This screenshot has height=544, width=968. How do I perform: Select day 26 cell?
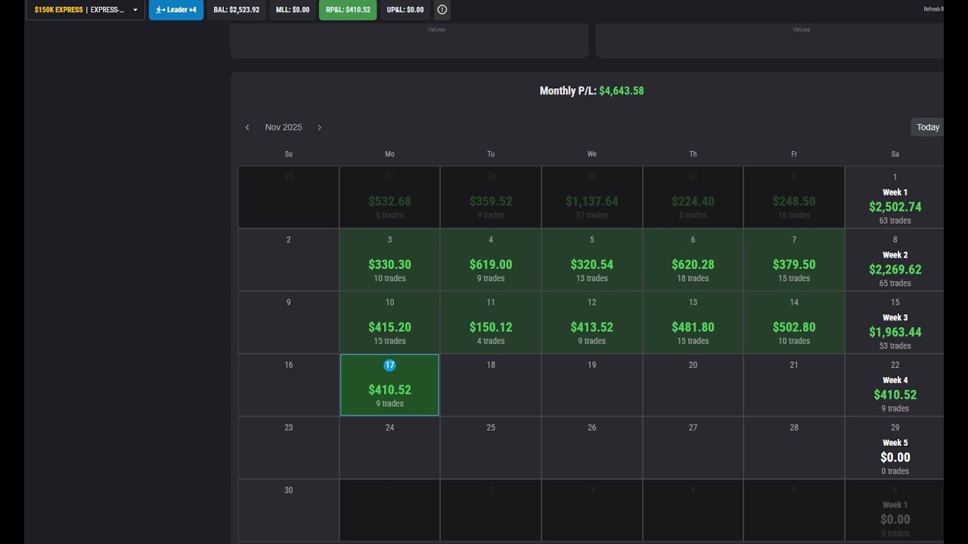pyautogui.click(x=592, y=448)
